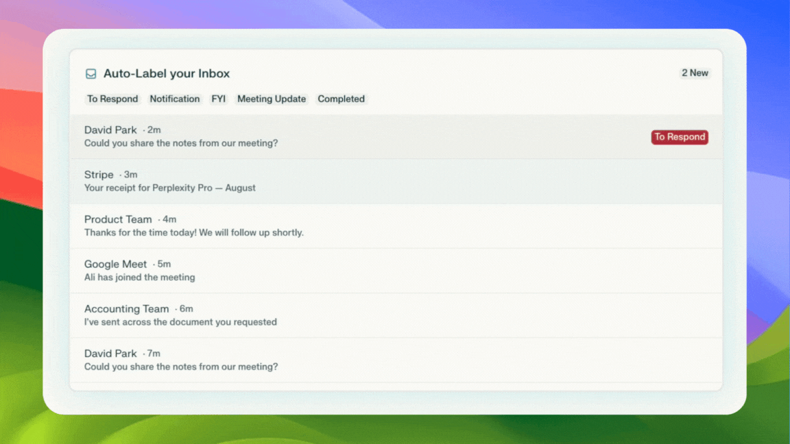The height and width of the screenshot is (444, 790).
Task: Click the red To Respond tag on David Park email
Action: 680,137
